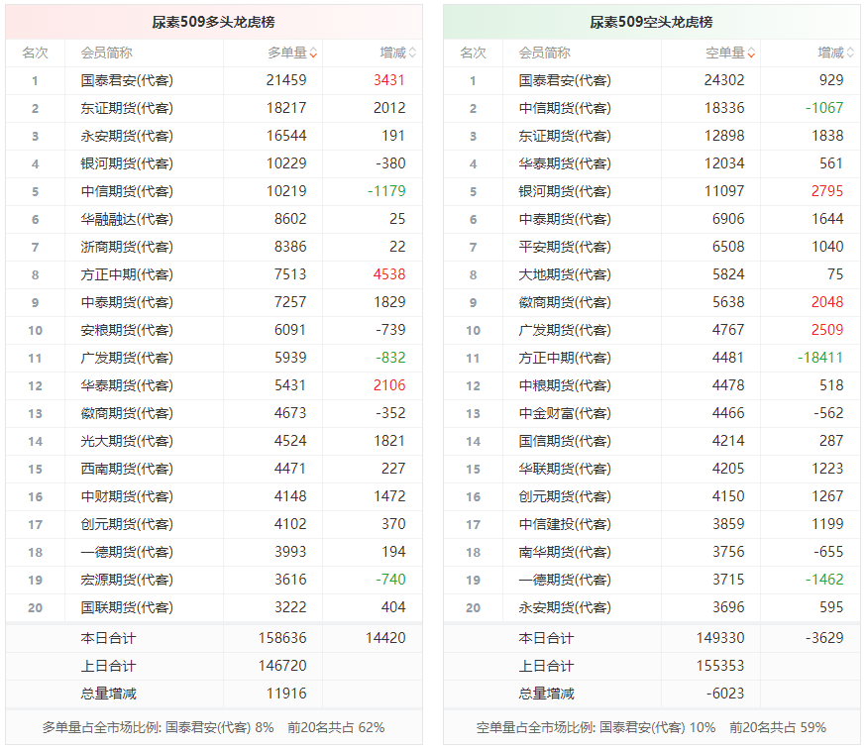Viewport: 867px width, 749px height.
Task: Select 中信建投(代客) row
Action: [x=652, y=524]
